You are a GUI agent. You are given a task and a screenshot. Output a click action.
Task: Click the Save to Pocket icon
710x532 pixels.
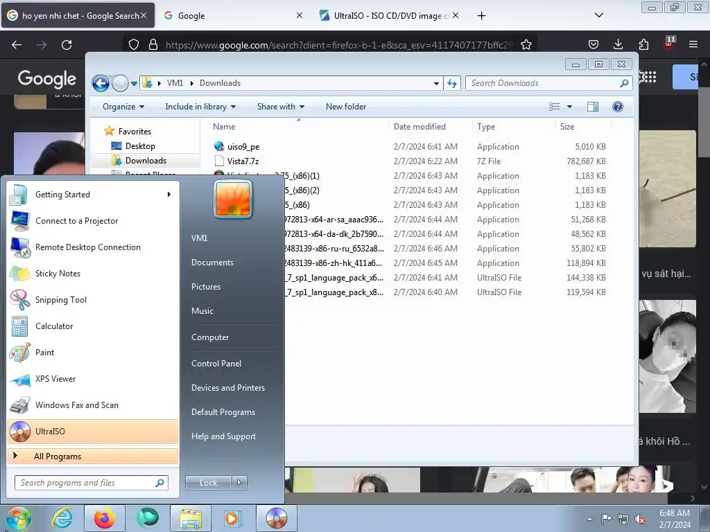click(x=594, y=44)
